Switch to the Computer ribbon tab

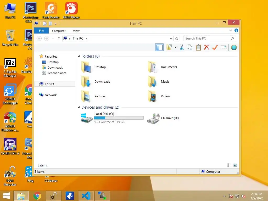tap(59, 31)
